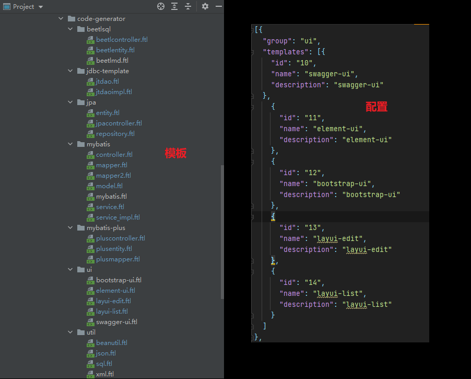The image size is (471, 379).
Task: Select jpacontroller.ftl file
Action: [x=119, y=123]
